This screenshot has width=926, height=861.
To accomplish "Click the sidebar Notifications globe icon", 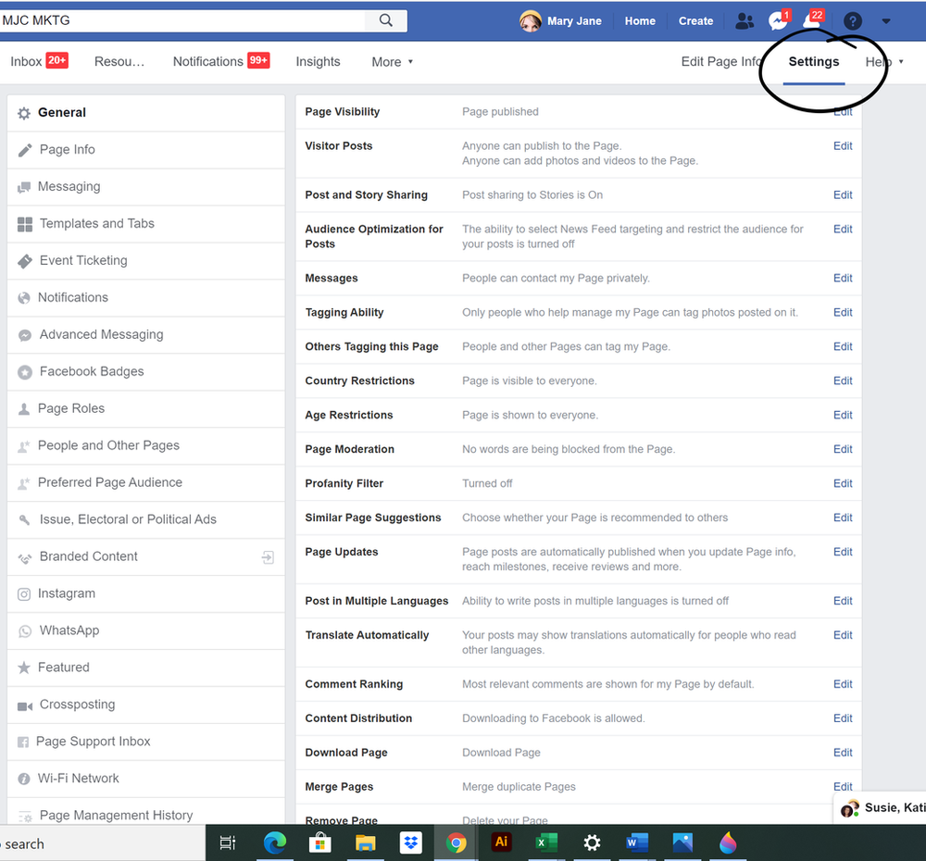I will click(24, 298).
